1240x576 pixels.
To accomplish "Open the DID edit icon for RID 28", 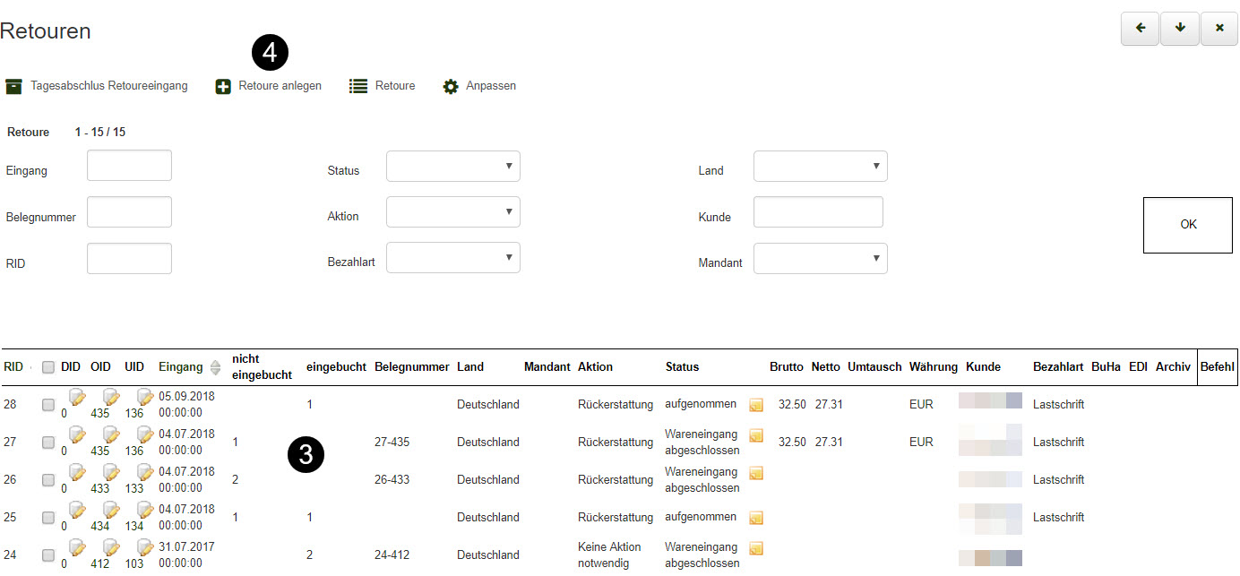I will click(77, 399).
